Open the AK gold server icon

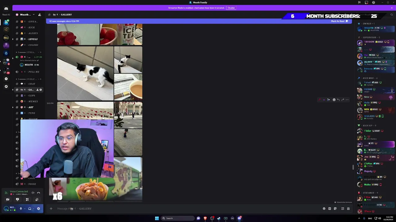6,30
